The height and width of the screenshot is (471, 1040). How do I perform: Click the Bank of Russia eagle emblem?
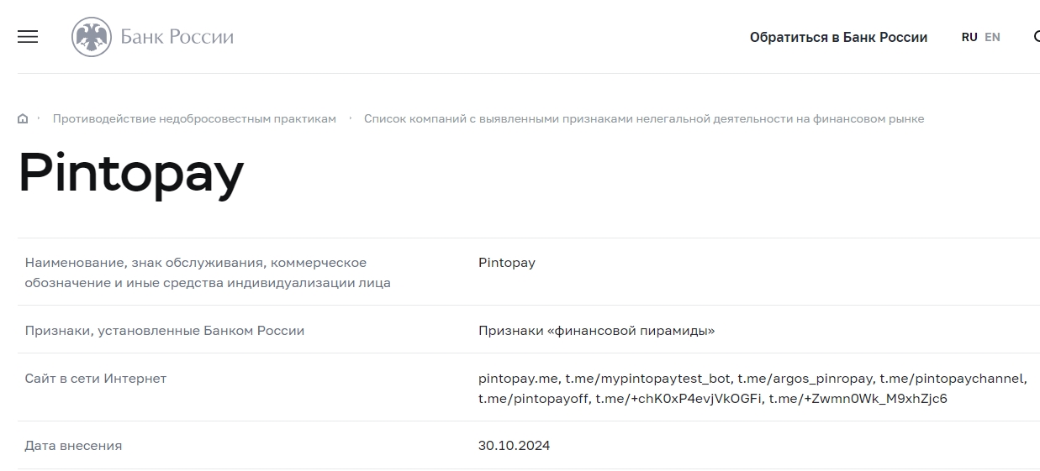[x=92, y=37]
